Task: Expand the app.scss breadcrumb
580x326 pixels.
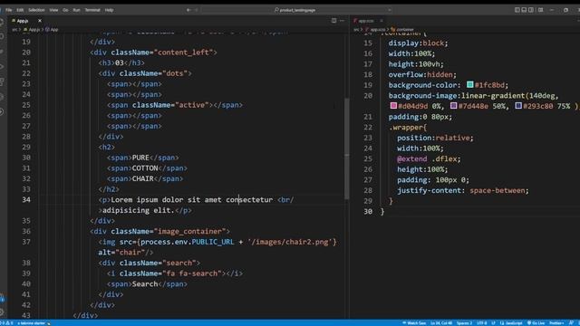Action: (x=376, y=30)
